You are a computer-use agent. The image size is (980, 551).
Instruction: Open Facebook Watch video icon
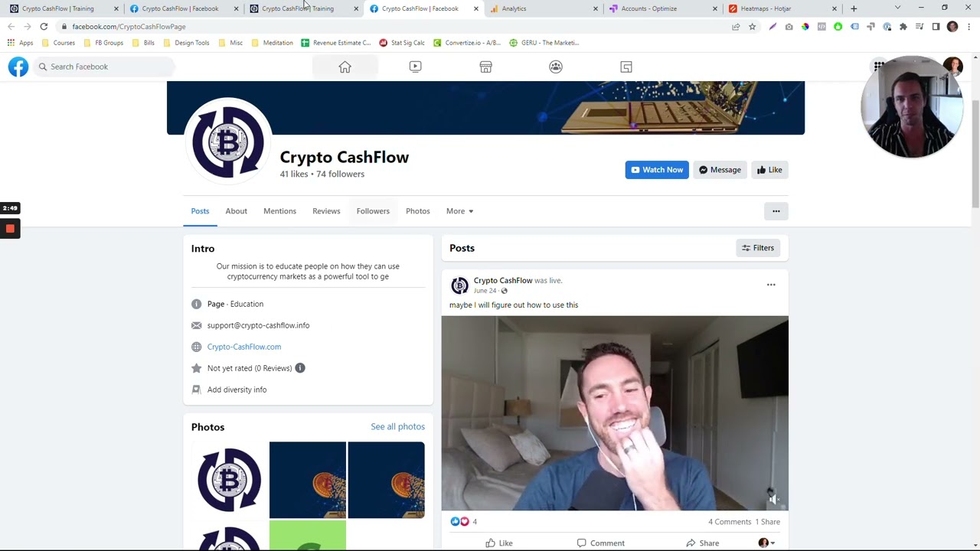pos(415,67)
